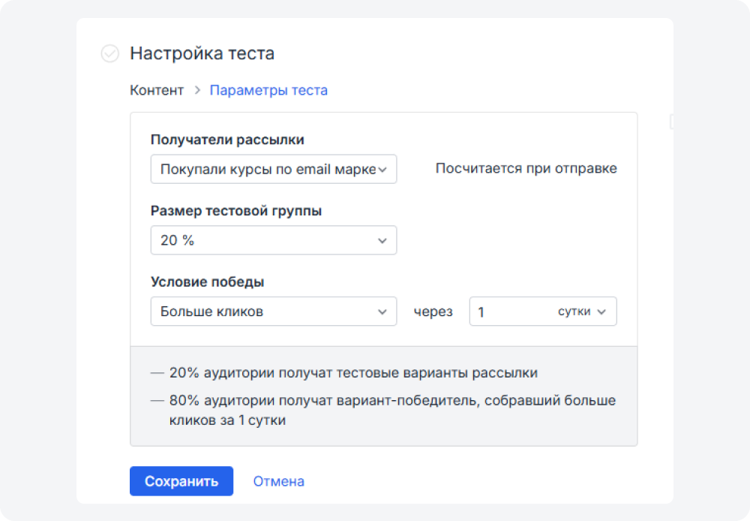This screenshot has width=750, height=521.
Task: Click the Отмена link
Action: [278, 481]
